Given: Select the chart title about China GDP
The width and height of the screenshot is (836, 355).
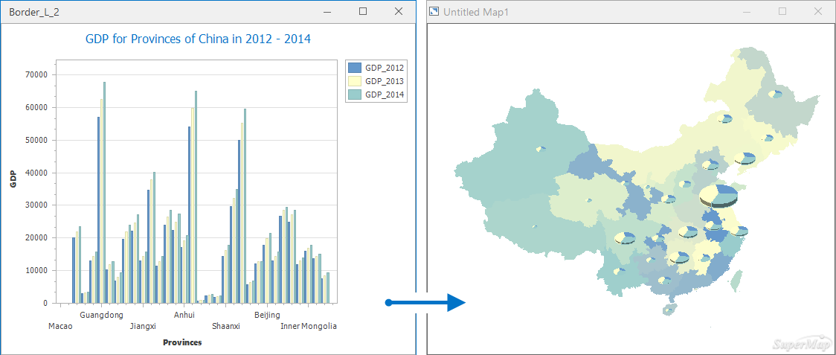Looking at the screenshot, I should pyautogui.click(x=198, y=39).
